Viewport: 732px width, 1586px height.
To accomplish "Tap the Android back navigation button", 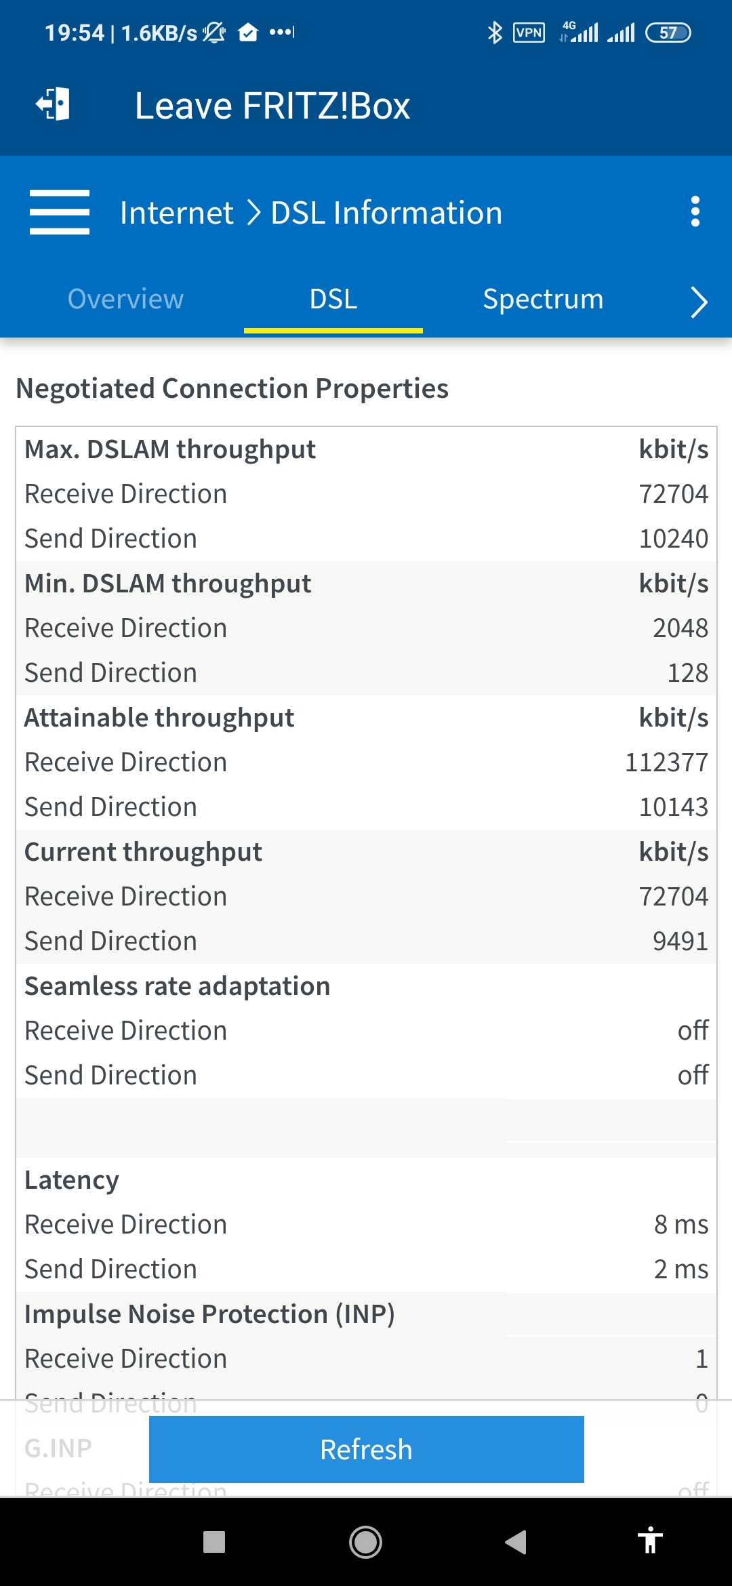I will pyautogui.click(x=515, y=1542).
